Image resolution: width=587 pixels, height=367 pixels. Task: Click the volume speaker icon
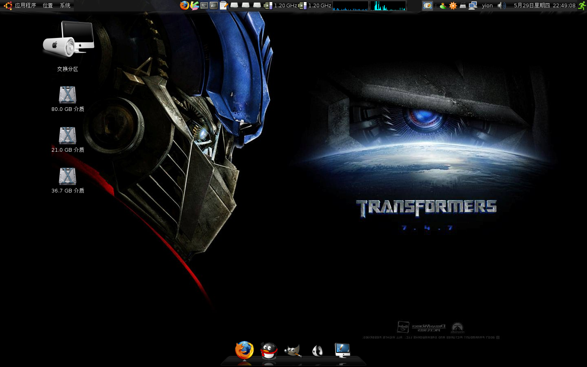tap(501, 5)
